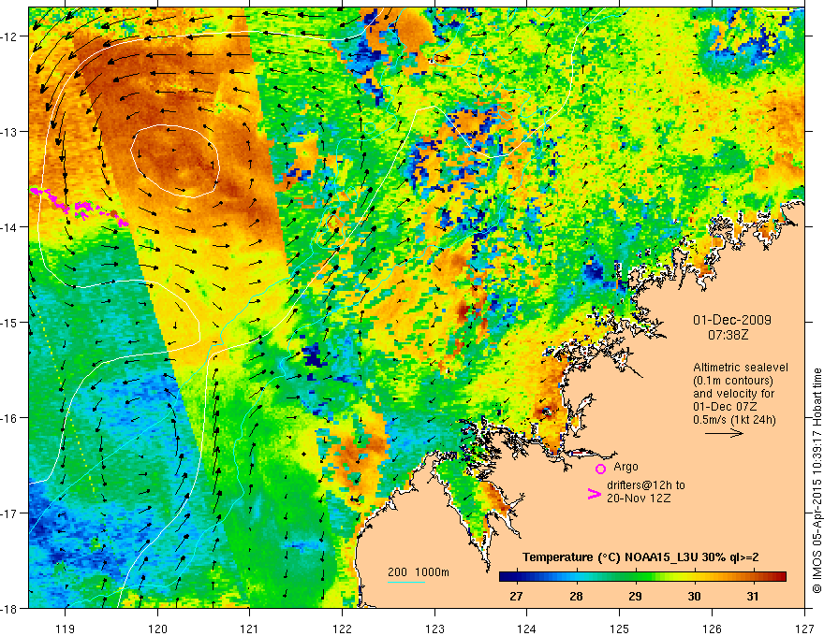Click the date label 01-Dec-2009

[732, 320]
